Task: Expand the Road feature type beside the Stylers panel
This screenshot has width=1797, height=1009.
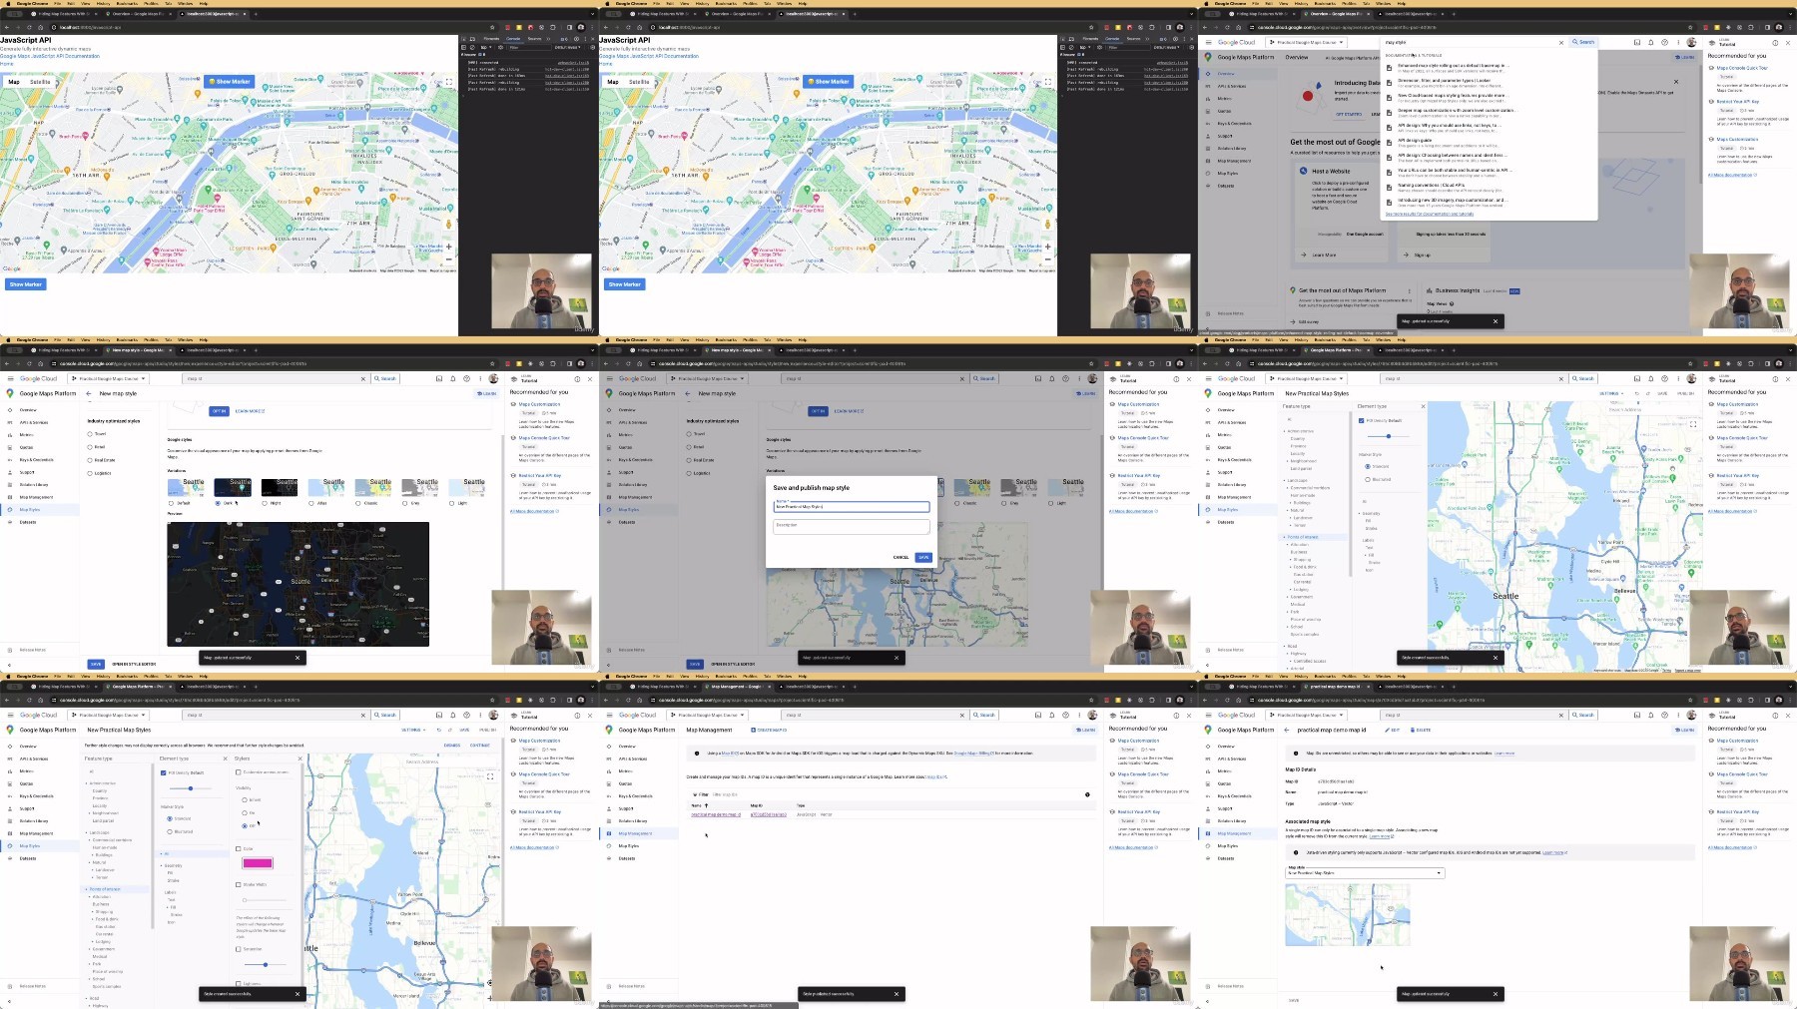Action: tap(88, 998)
